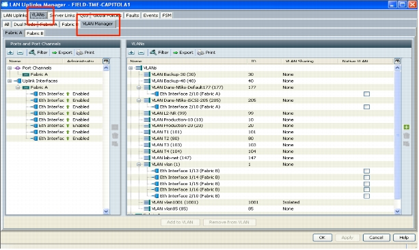Collapse VLAN Dans-N5ks-iSCSI-205 node
Image resolution: width=419 pixels, height=250 pixels.
pyautogui.click(x=139, y=100)
